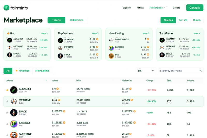
Task: Open More in New Listing card
Action: (x=146, y=33)
